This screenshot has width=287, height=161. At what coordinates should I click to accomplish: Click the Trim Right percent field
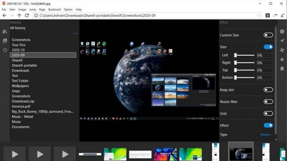click(264, 63)
